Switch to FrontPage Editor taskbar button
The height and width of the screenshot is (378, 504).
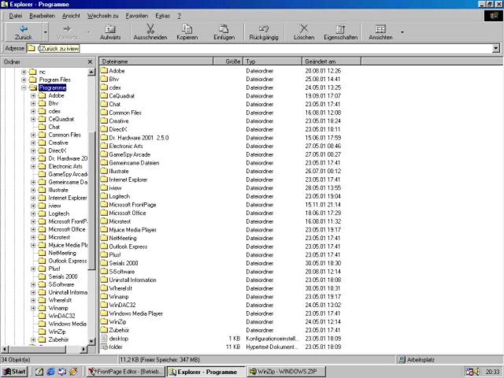[x=125, y=371]
